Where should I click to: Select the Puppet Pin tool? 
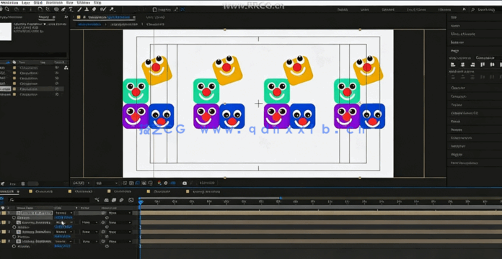112,9
